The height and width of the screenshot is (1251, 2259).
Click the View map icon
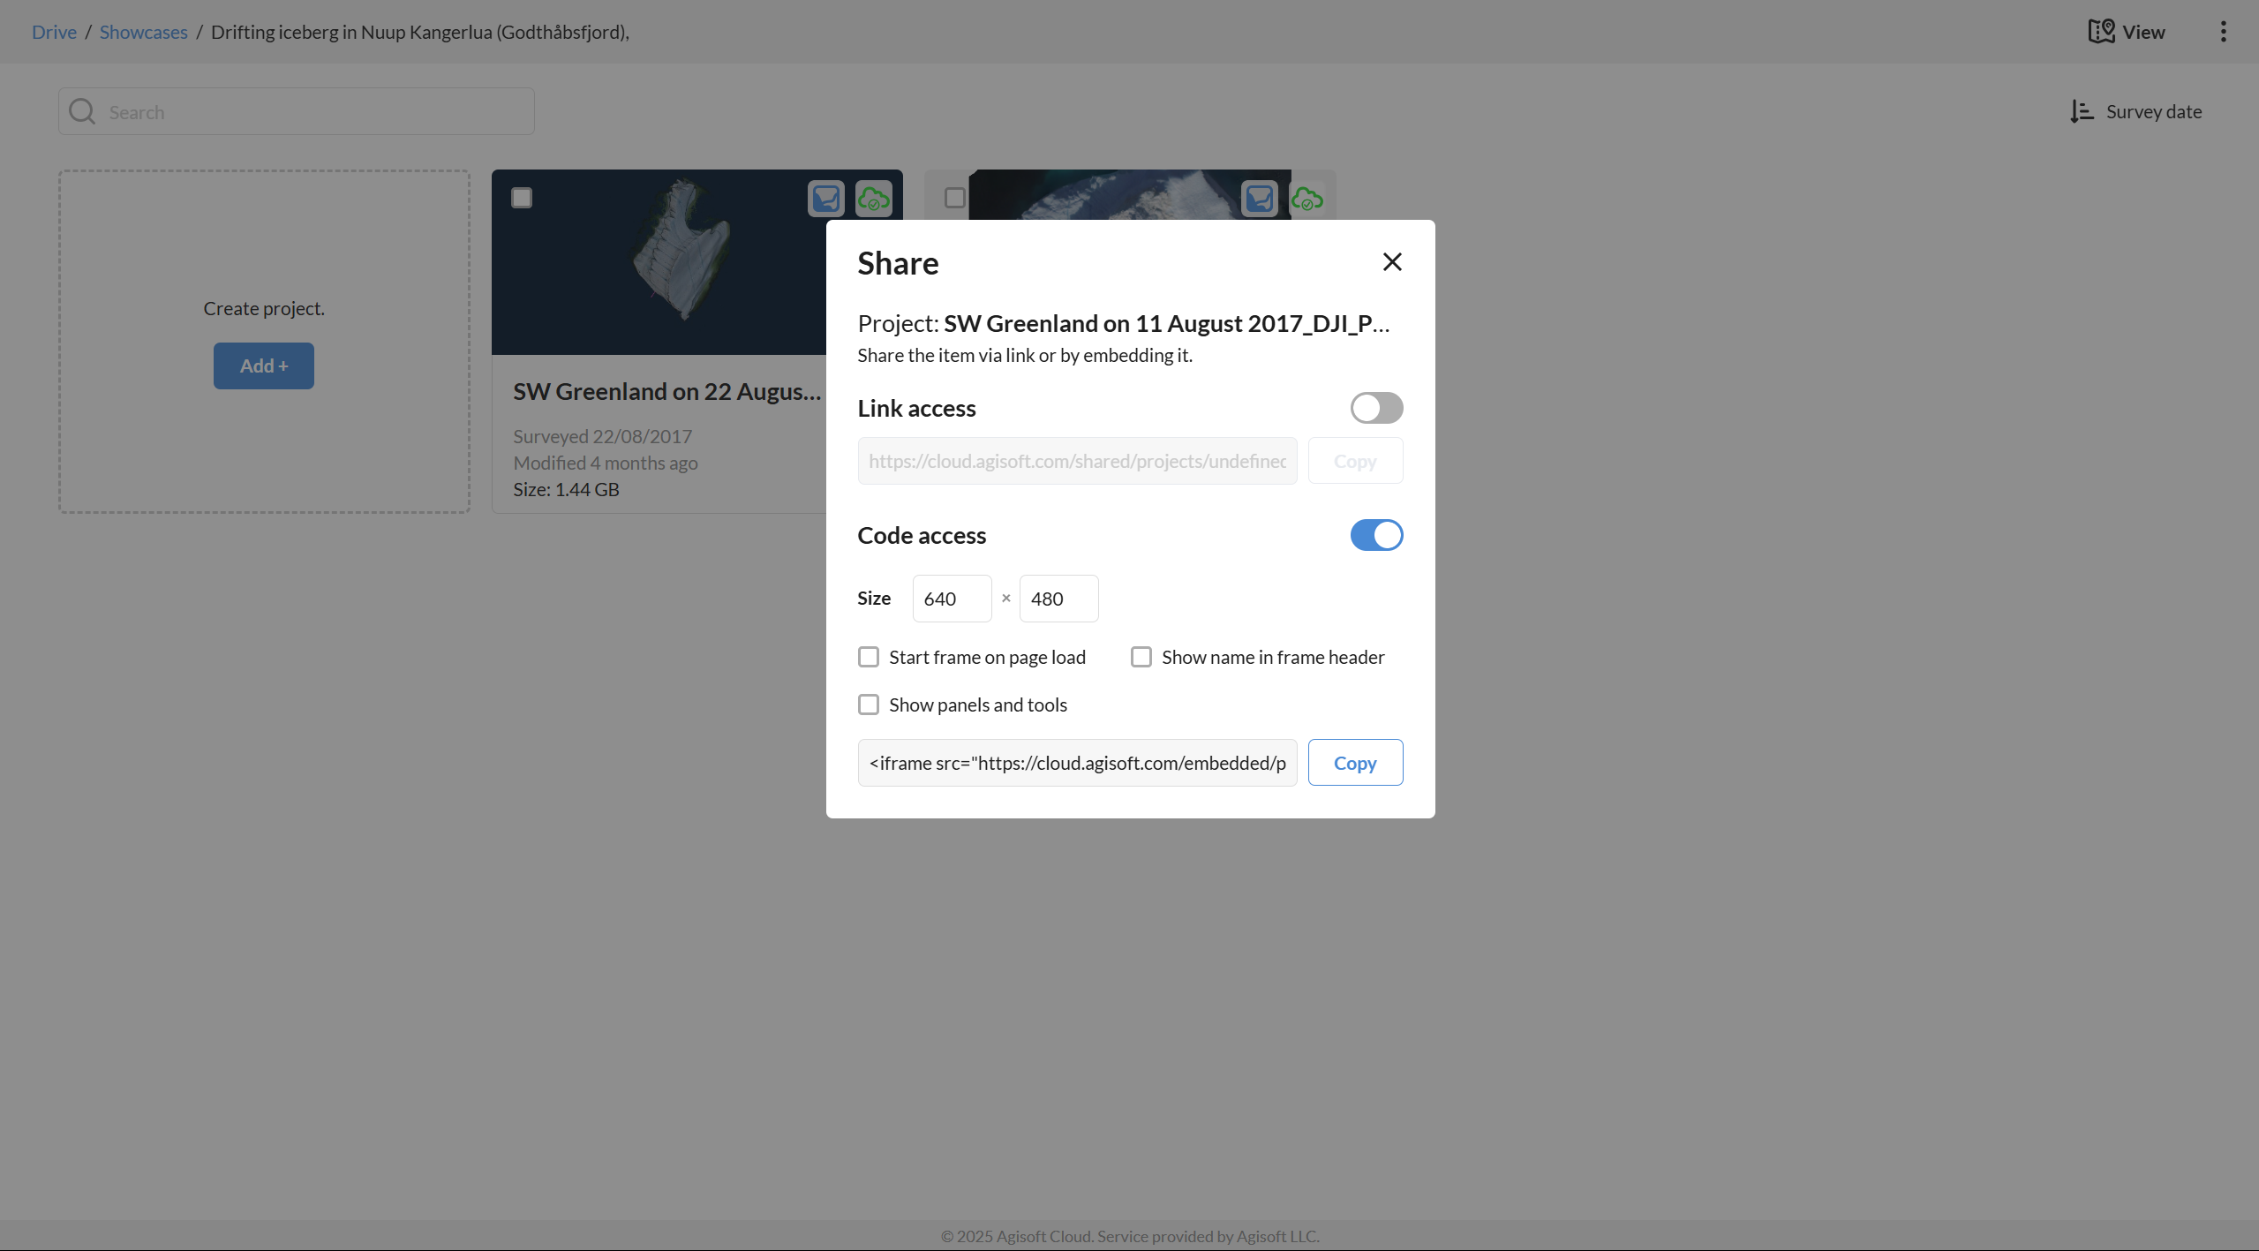2101,32
